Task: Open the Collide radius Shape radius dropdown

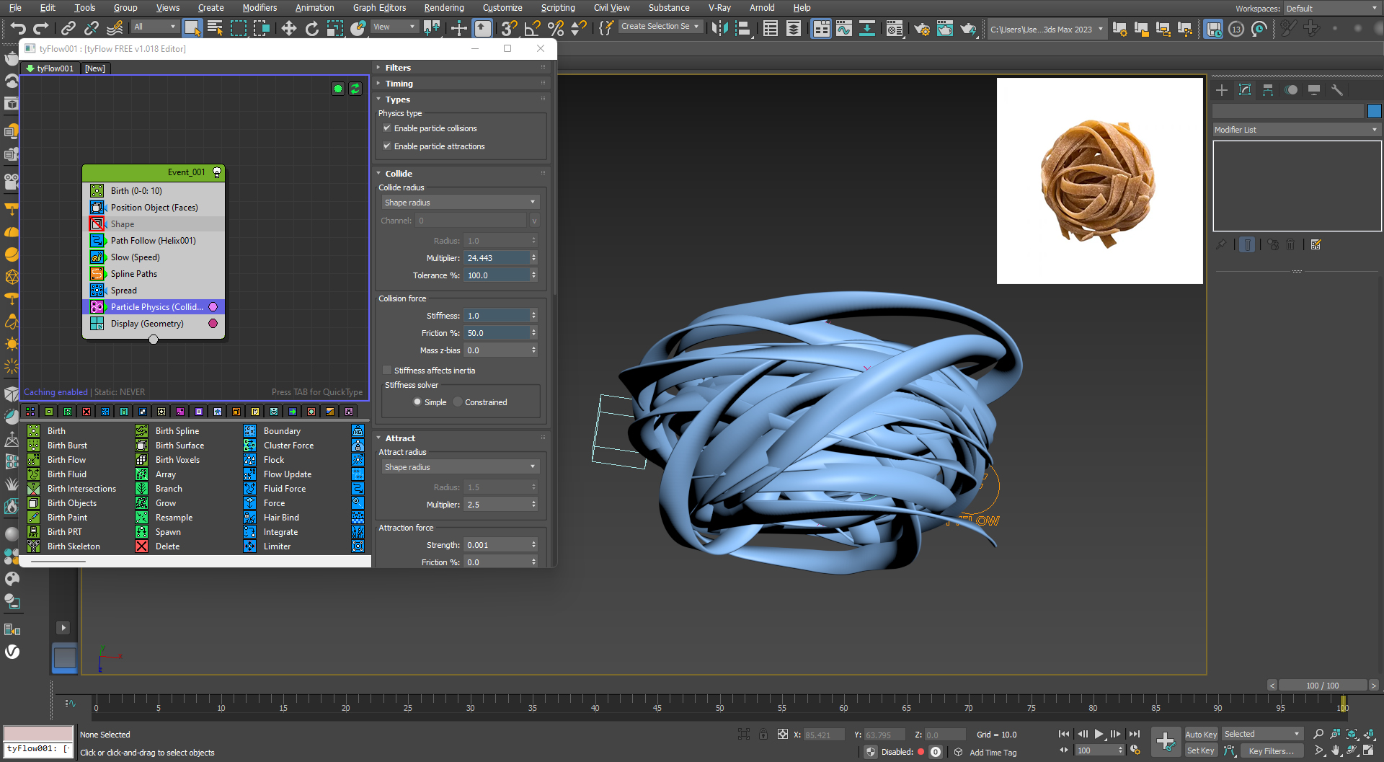Action: pos(460,203)
